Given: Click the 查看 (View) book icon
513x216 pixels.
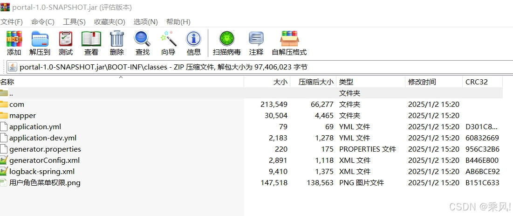Looking at the screenshot, I should pyautogui.click(x=91, y=39).
